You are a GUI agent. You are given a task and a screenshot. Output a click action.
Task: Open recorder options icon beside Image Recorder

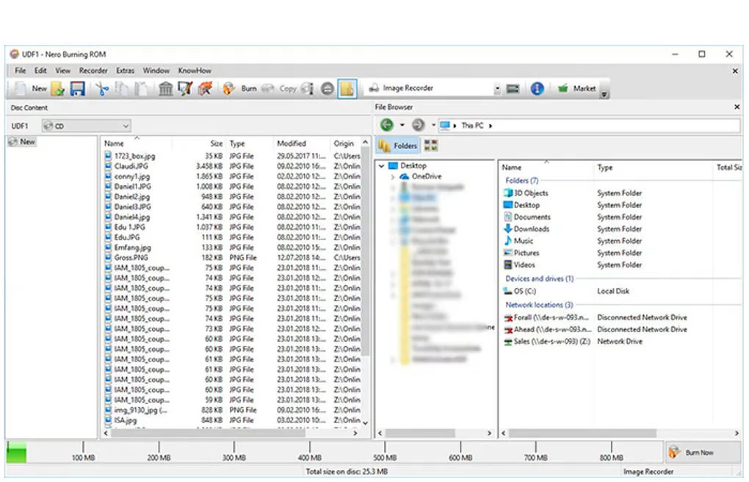[513, 89]
